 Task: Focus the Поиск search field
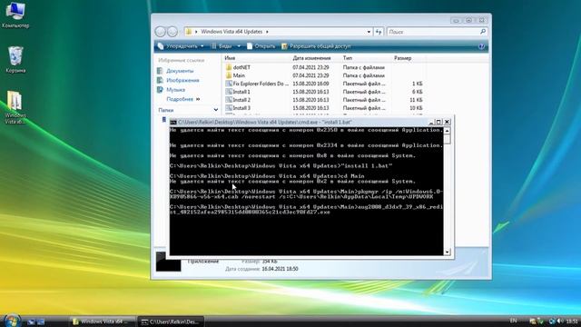pos(433,32)
